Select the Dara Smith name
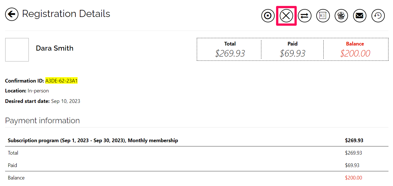393x186 pixels. [x=55, y=48]
